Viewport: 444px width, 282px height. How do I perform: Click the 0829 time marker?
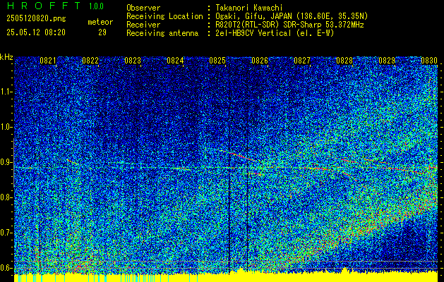tap(387, 61)
